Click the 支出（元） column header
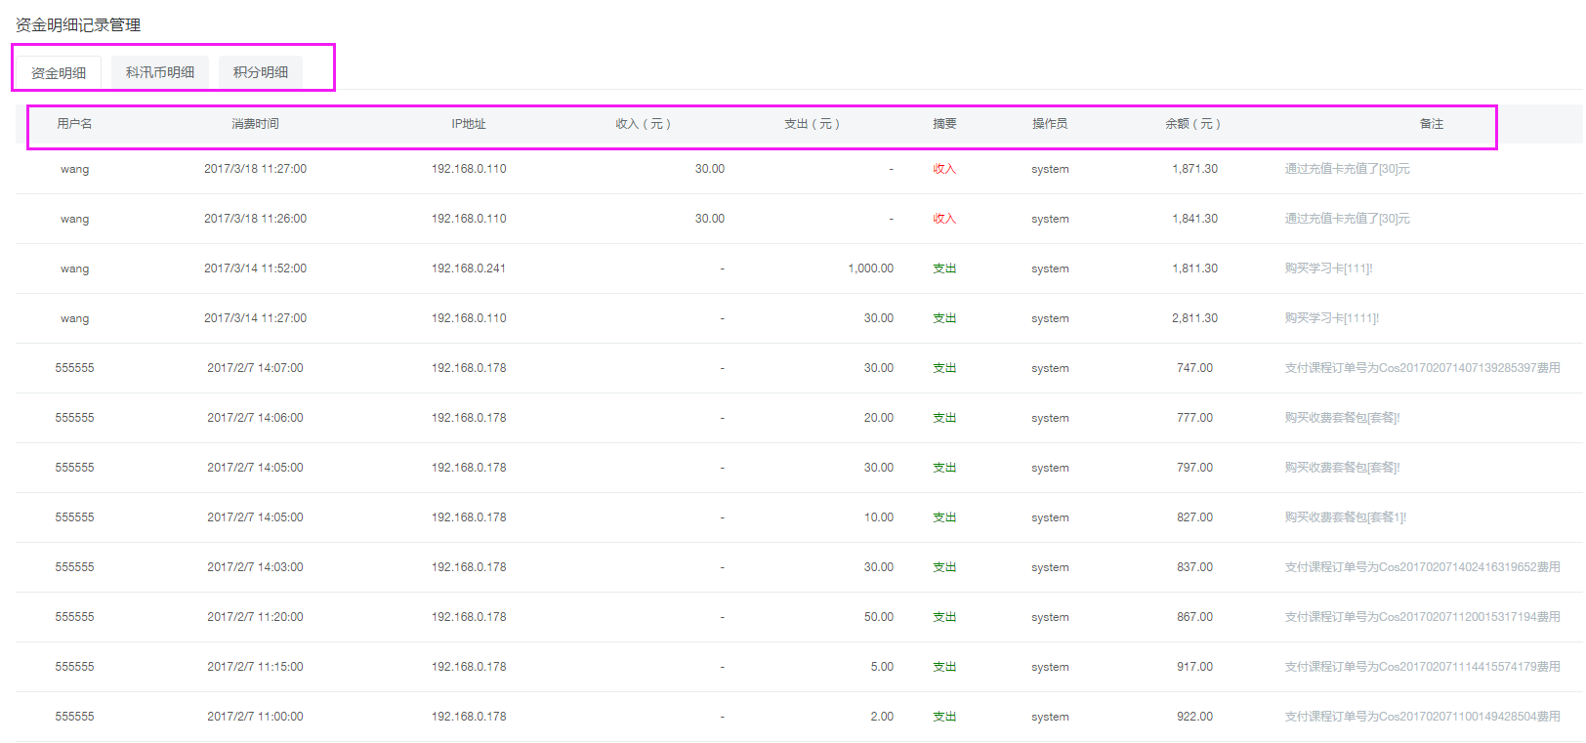1586x743 pixels. pyautogui.click(x=812, y=124)
